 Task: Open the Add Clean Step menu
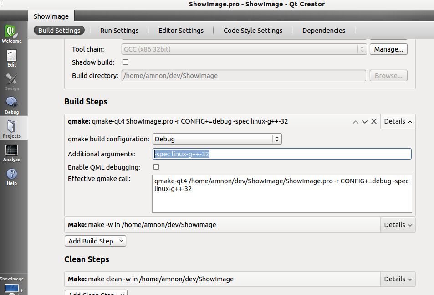[x=96, y=293]
